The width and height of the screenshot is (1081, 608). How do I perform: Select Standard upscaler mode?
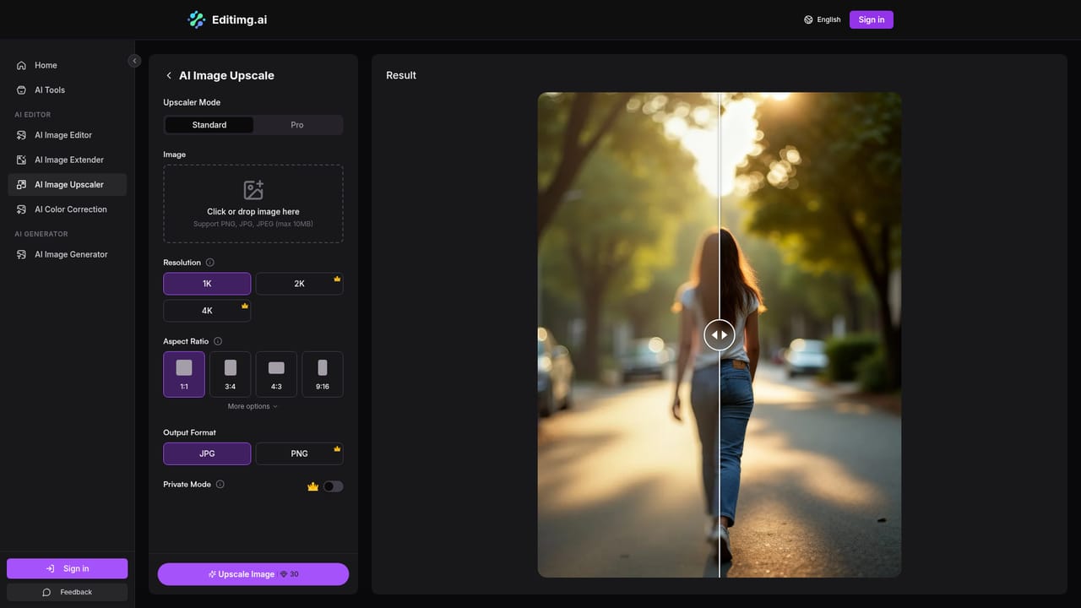click(209, 125)
